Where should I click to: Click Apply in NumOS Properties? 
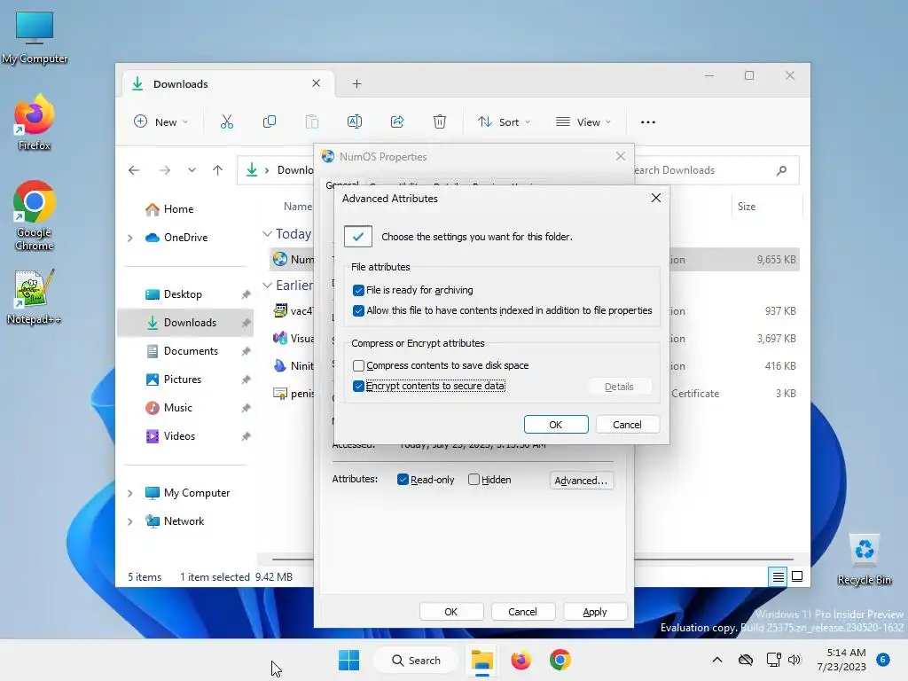pos(595,612)
